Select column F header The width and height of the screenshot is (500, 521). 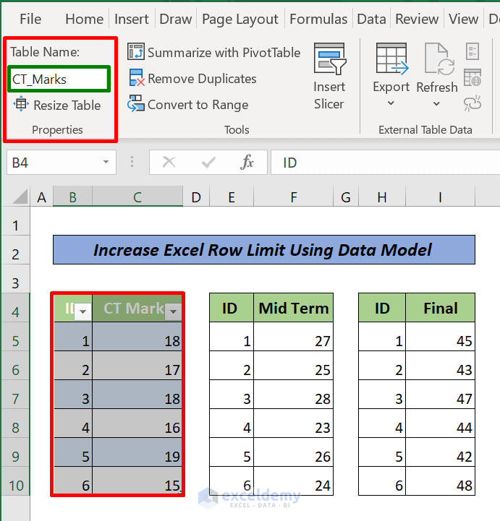[293, 197]
